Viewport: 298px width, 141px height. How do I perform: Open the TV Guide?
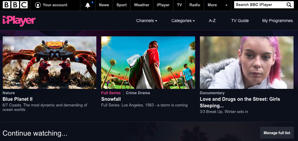pyautogui.click(x=240, y=21)
